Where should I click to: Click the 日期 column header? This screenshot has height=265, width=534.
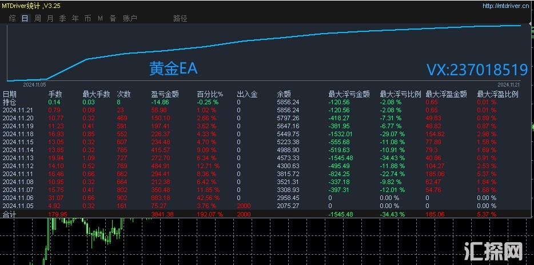coord(10,94)
